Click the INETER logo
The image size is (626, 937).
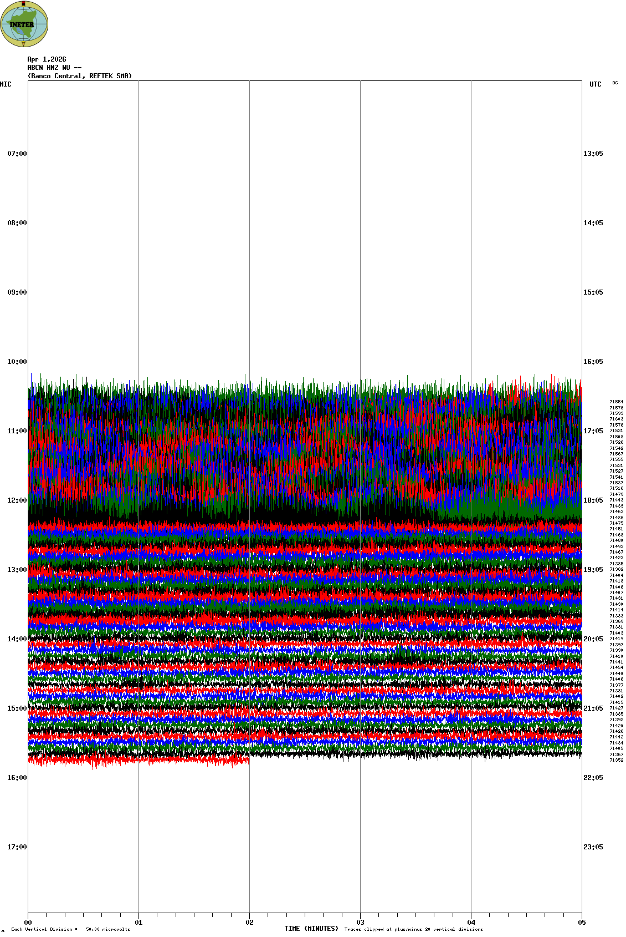pos(24,24)
